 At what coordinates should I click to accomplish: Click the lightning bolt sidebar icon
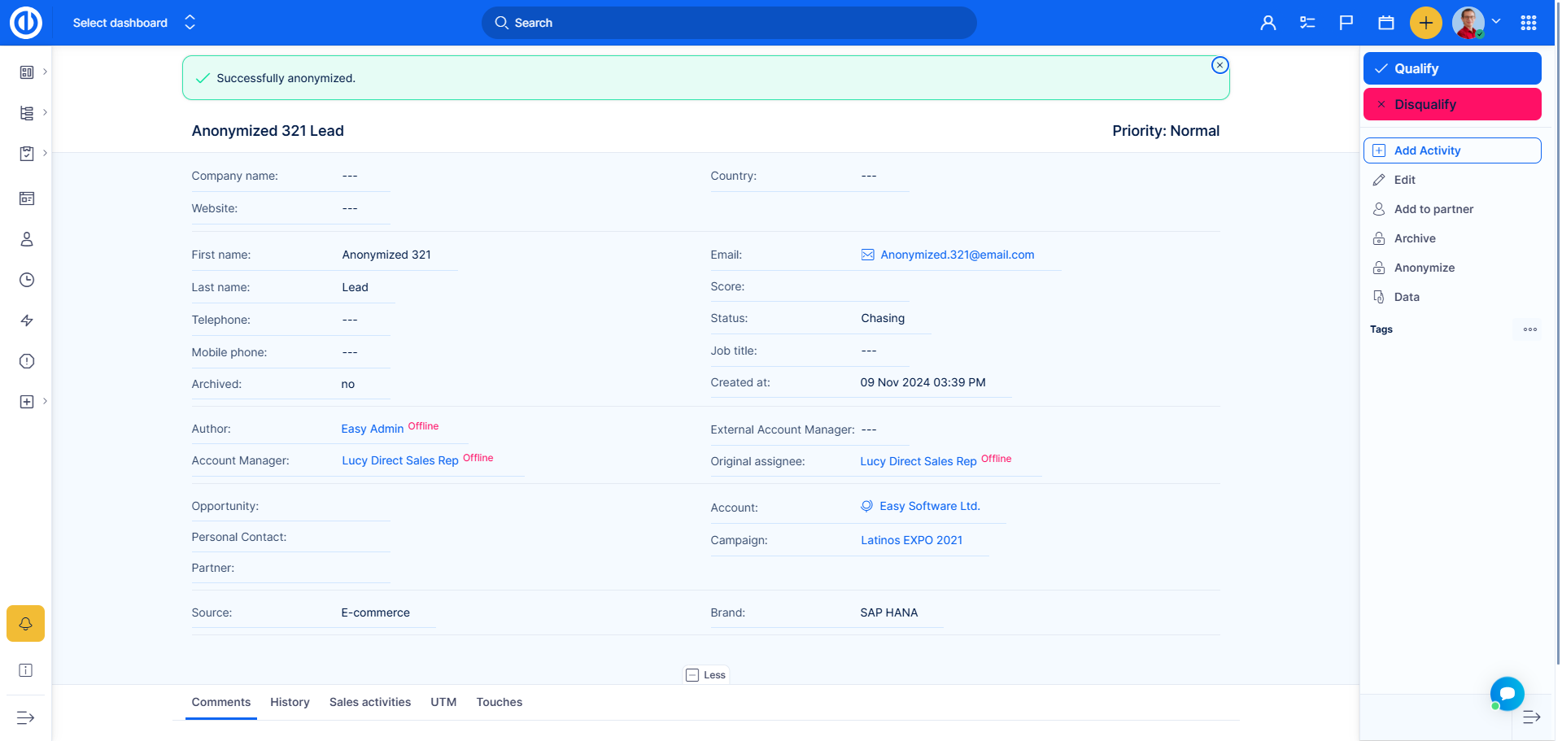click(x=27, y=320)
